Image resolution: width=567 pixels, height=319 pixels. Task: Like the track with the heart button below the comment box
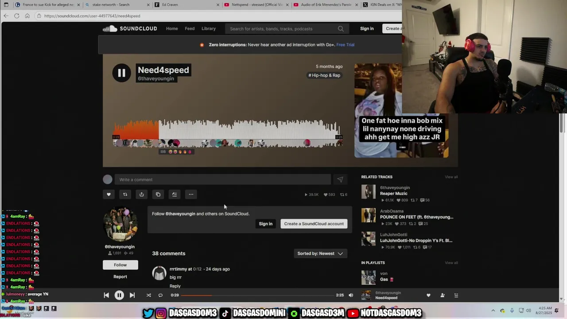(109, 195)
